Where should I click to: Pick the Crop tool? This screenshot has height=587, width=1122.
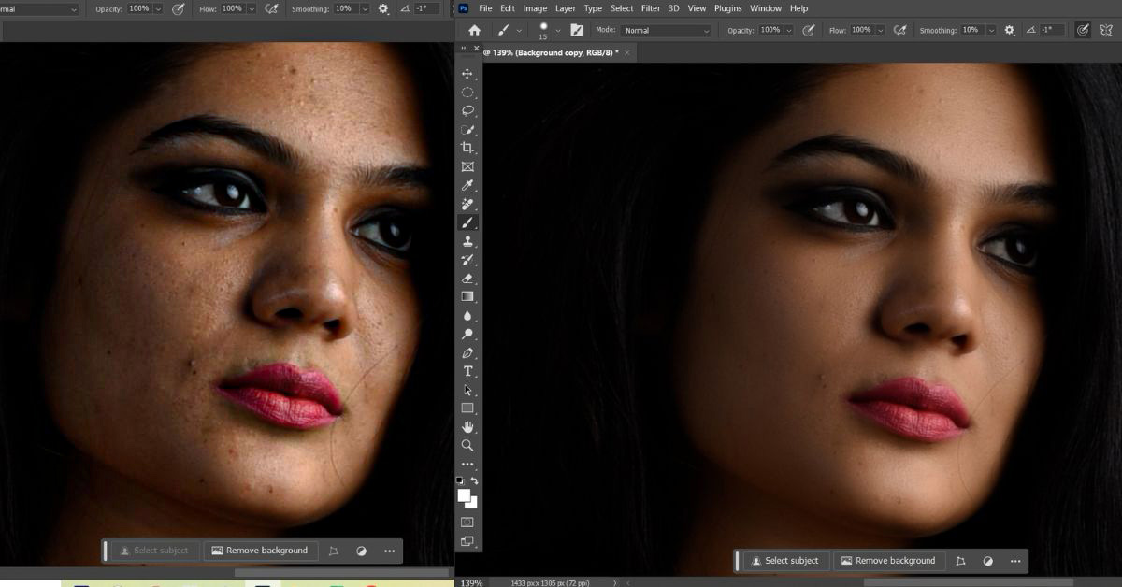point(467,148)
